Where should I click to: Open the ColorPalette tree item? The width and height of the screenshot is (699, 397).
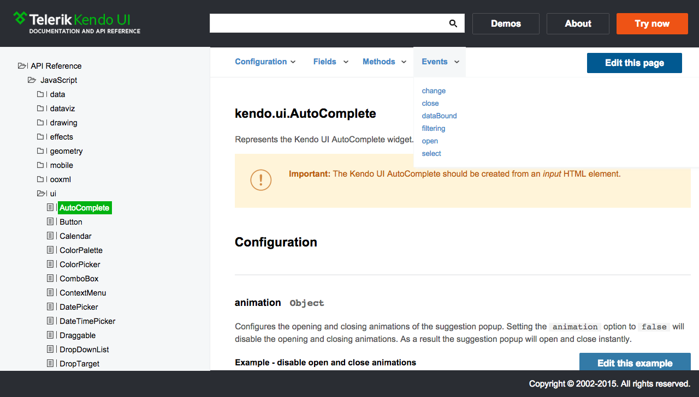click(x=81, y=250)
